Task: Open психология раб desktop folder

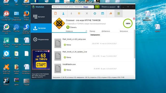Action: 16,42
